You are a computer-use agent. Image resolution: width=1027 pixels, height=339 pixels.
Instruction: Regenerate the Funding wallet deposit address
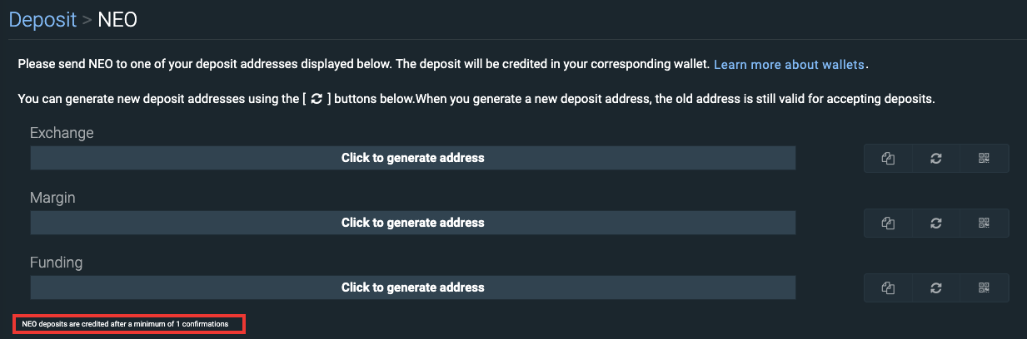pos(936,287)
